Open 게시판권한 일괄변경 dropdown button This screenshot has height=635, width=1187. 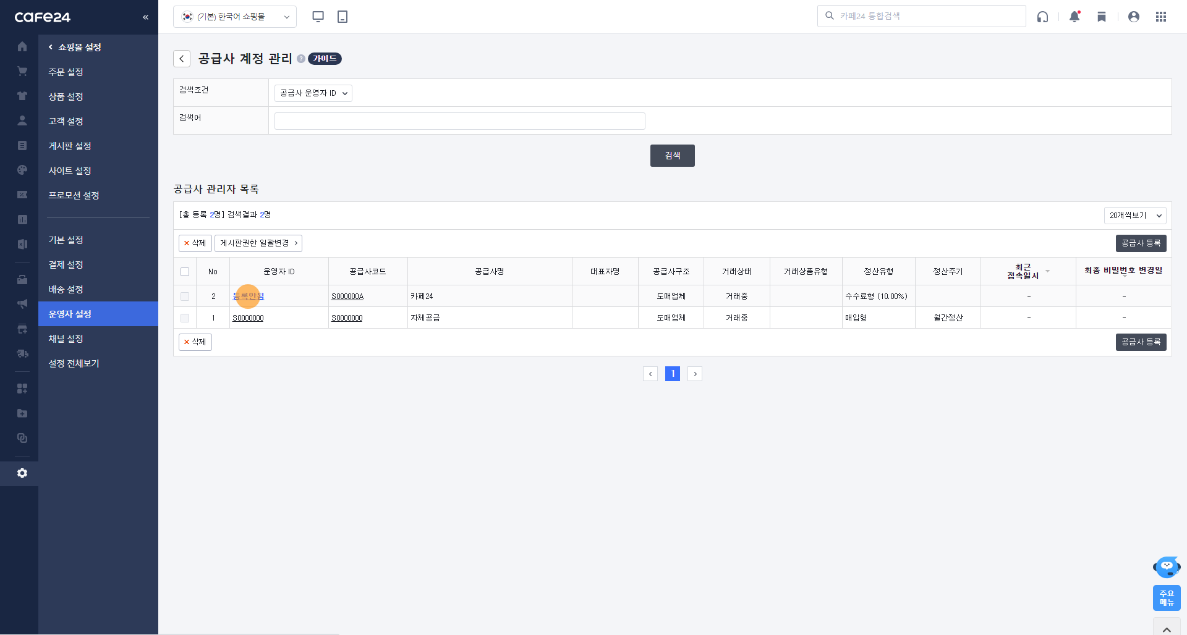[x=258, y=243]
